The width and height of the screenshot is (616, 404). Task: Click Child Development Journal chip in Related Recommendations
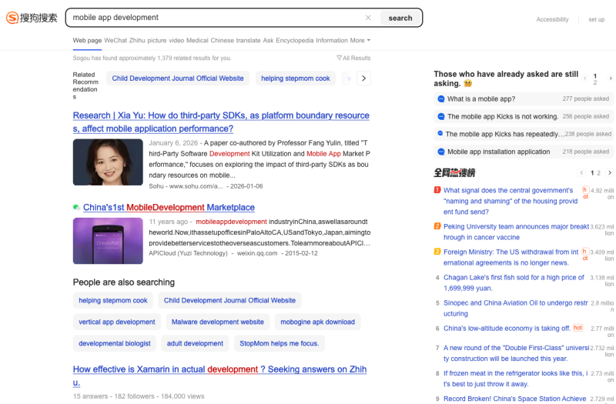178,78
